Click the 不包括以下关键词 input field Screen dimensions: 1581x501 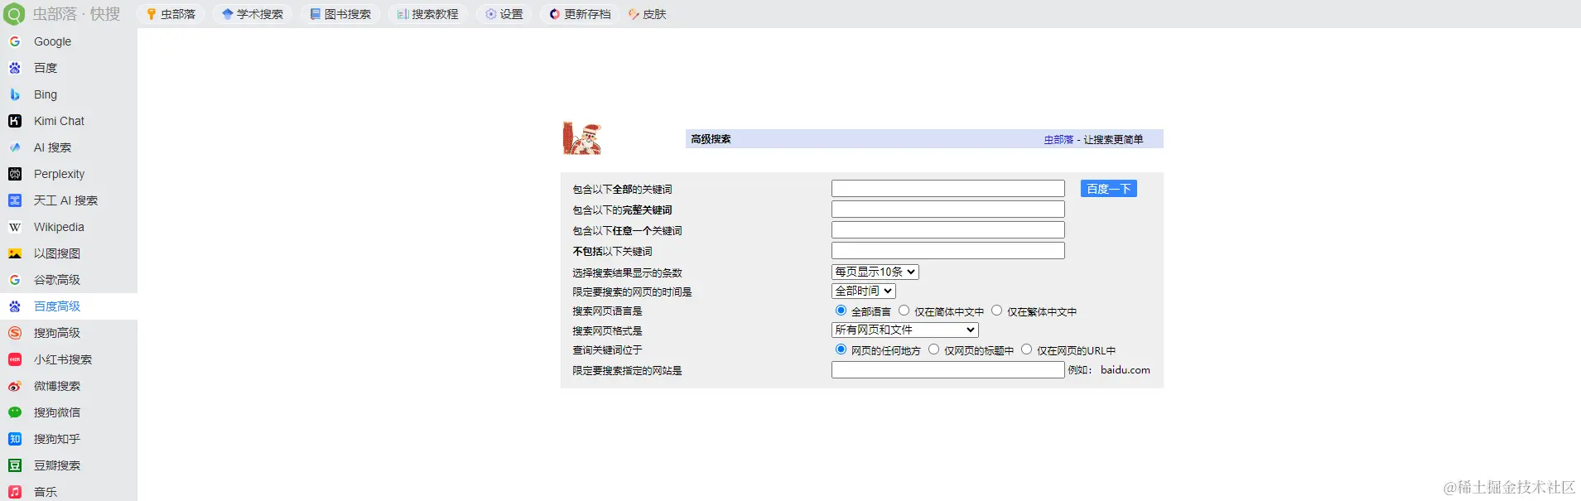pyautogui.click(x=947, y=251)
